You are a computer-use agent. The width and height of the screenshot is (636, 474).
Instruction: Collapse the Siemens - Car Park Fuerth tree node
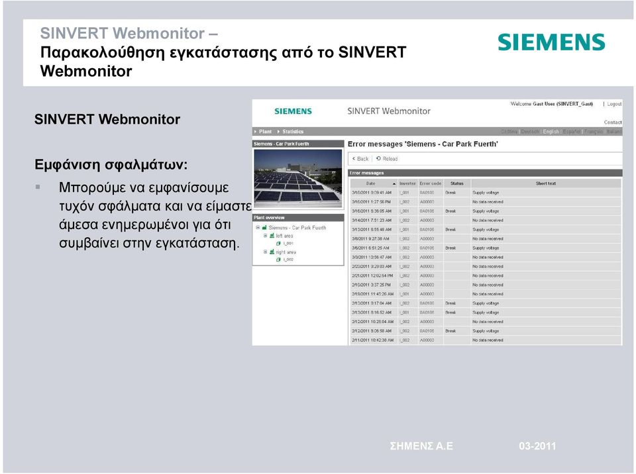tap(258, 228)
